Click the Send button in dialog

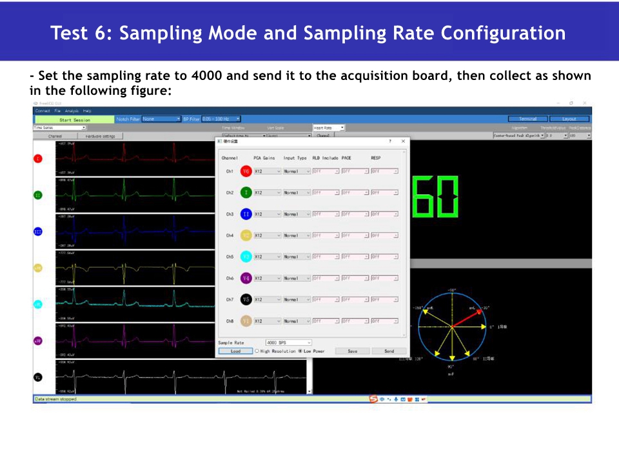[x=389, y=352]
